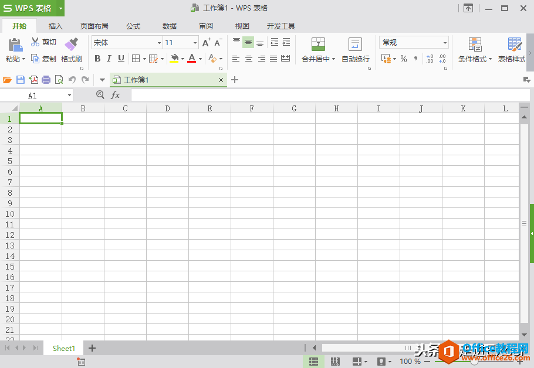Screen dimensions: 534x368
Task: Open WPS 表格 application menu arrow
Action: [x=60, y=8]
